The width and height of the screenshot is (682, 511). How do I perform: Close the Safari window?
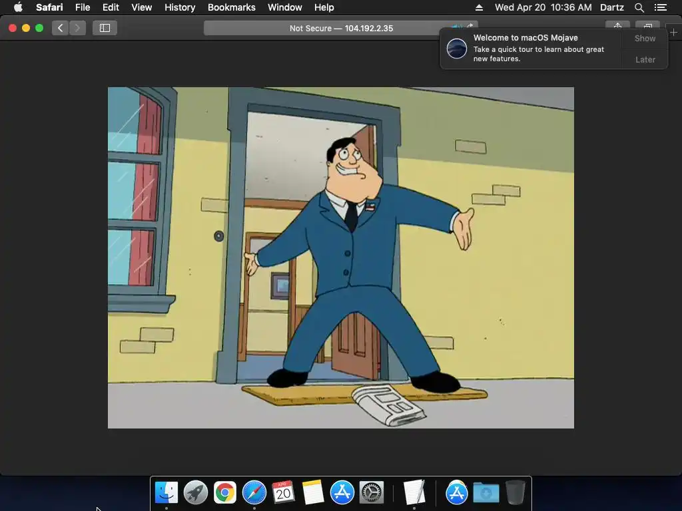13,28
